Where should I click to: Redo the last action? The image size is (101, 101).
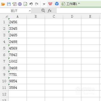pos(37,4)
